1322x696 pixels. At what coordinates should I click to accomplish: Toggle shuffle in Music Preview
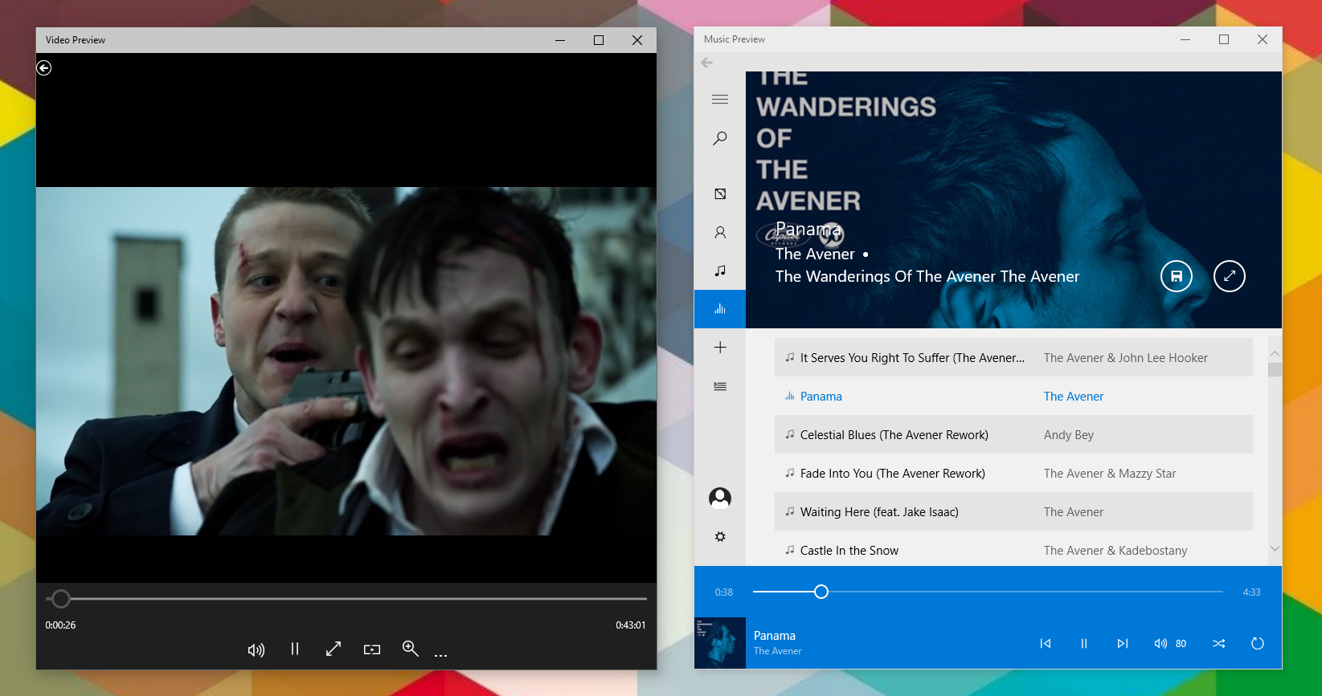click(x=1219, y=643)
